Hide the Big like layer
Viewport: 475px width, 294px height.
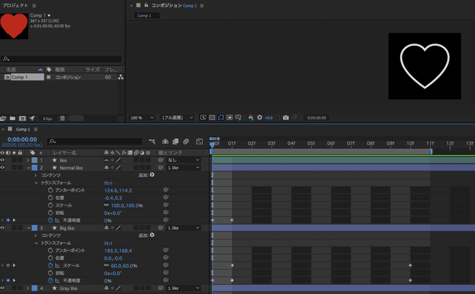(x=3, y=228)
